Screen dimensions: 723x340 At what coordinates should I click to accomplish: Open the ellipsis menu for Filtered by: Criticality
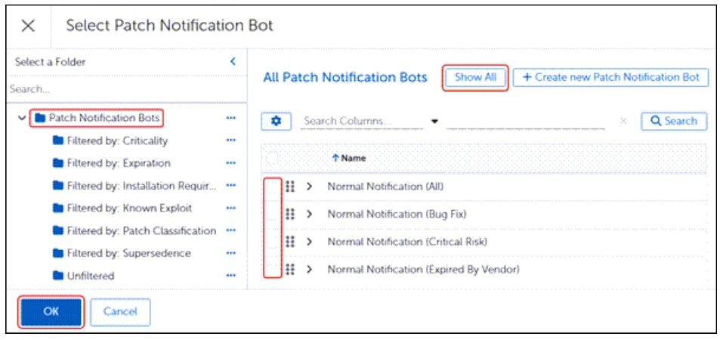(231, 141)
